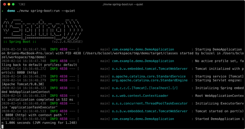Click the green prompt arrow before demo
This screenshot has width=245, height=129.
[x=2, y=11]
